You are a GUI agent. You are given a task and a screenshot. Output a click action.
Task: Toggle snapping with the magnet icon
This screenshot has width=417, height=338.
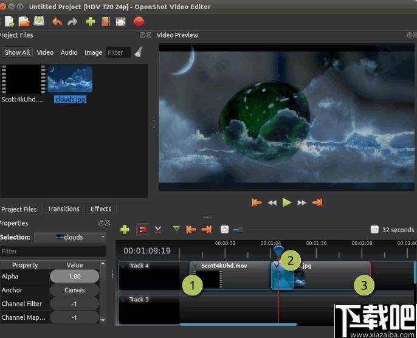pyautogui.click(x=143, y=230)
